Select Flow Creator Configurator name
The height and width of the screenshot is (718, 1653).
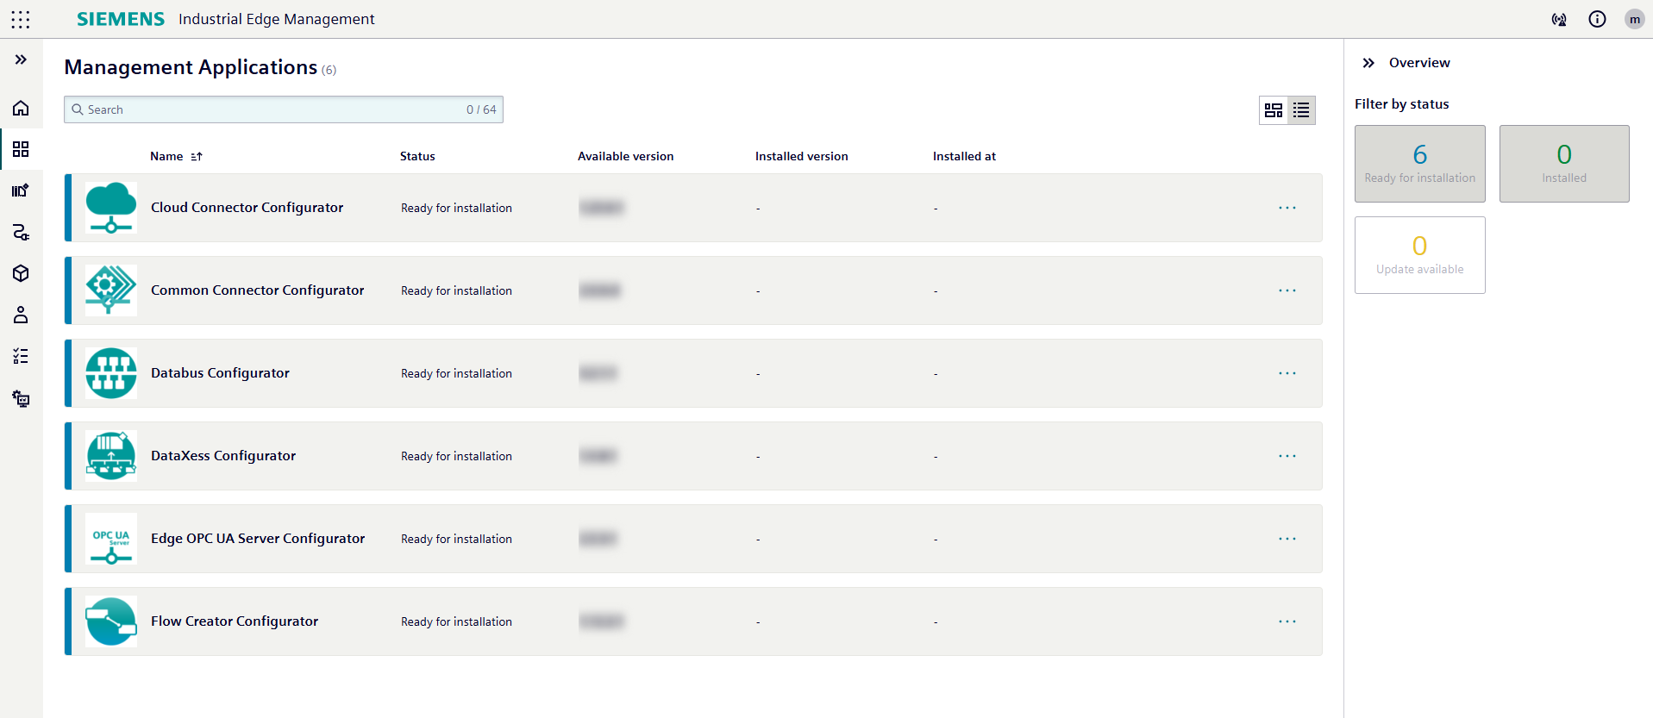(235, 621)
